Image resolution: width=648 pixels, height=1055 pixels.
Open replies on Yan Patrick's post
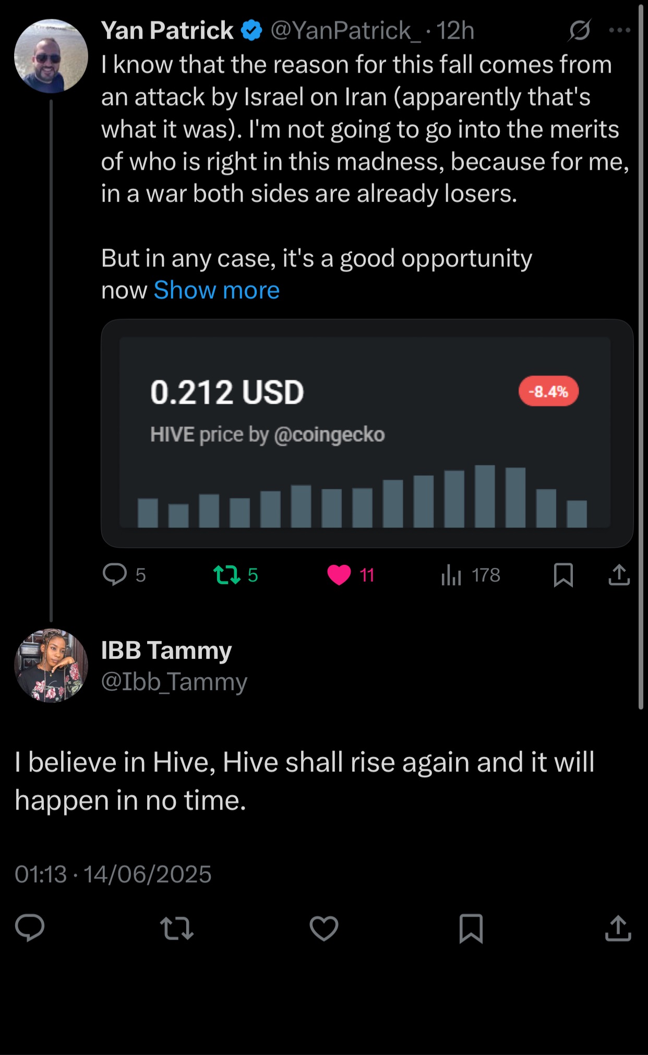124,575
